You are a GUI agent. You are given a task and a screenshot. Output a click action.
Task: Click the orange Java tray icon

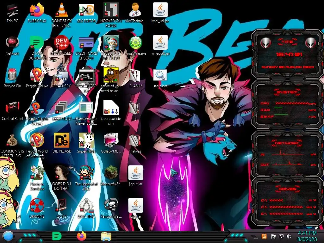coord(264,236)
